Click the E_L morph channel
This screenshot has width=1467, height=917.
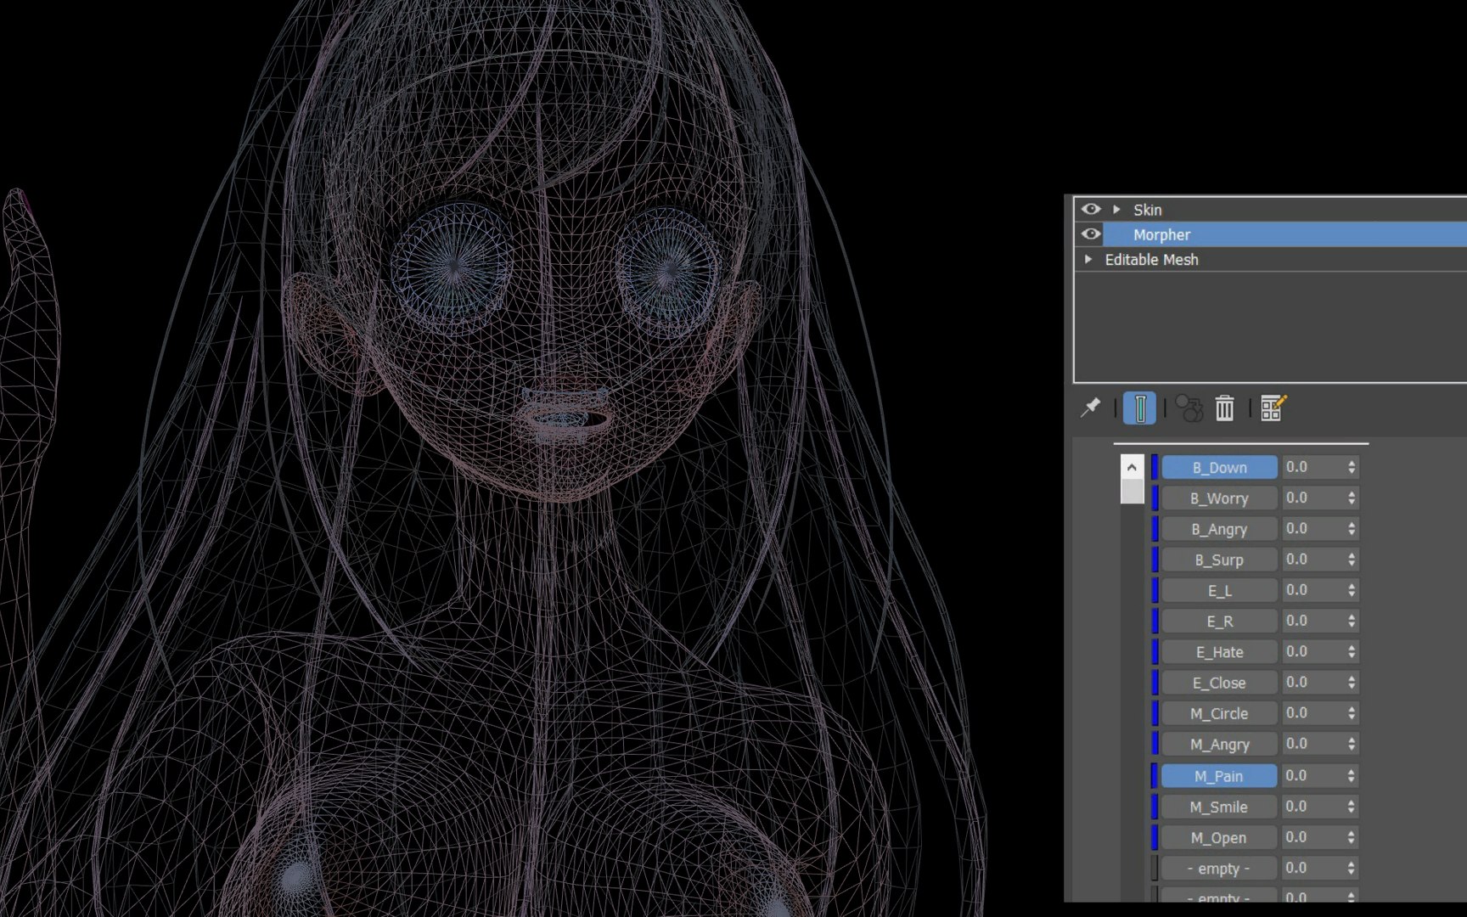(x=1219, y=590)
